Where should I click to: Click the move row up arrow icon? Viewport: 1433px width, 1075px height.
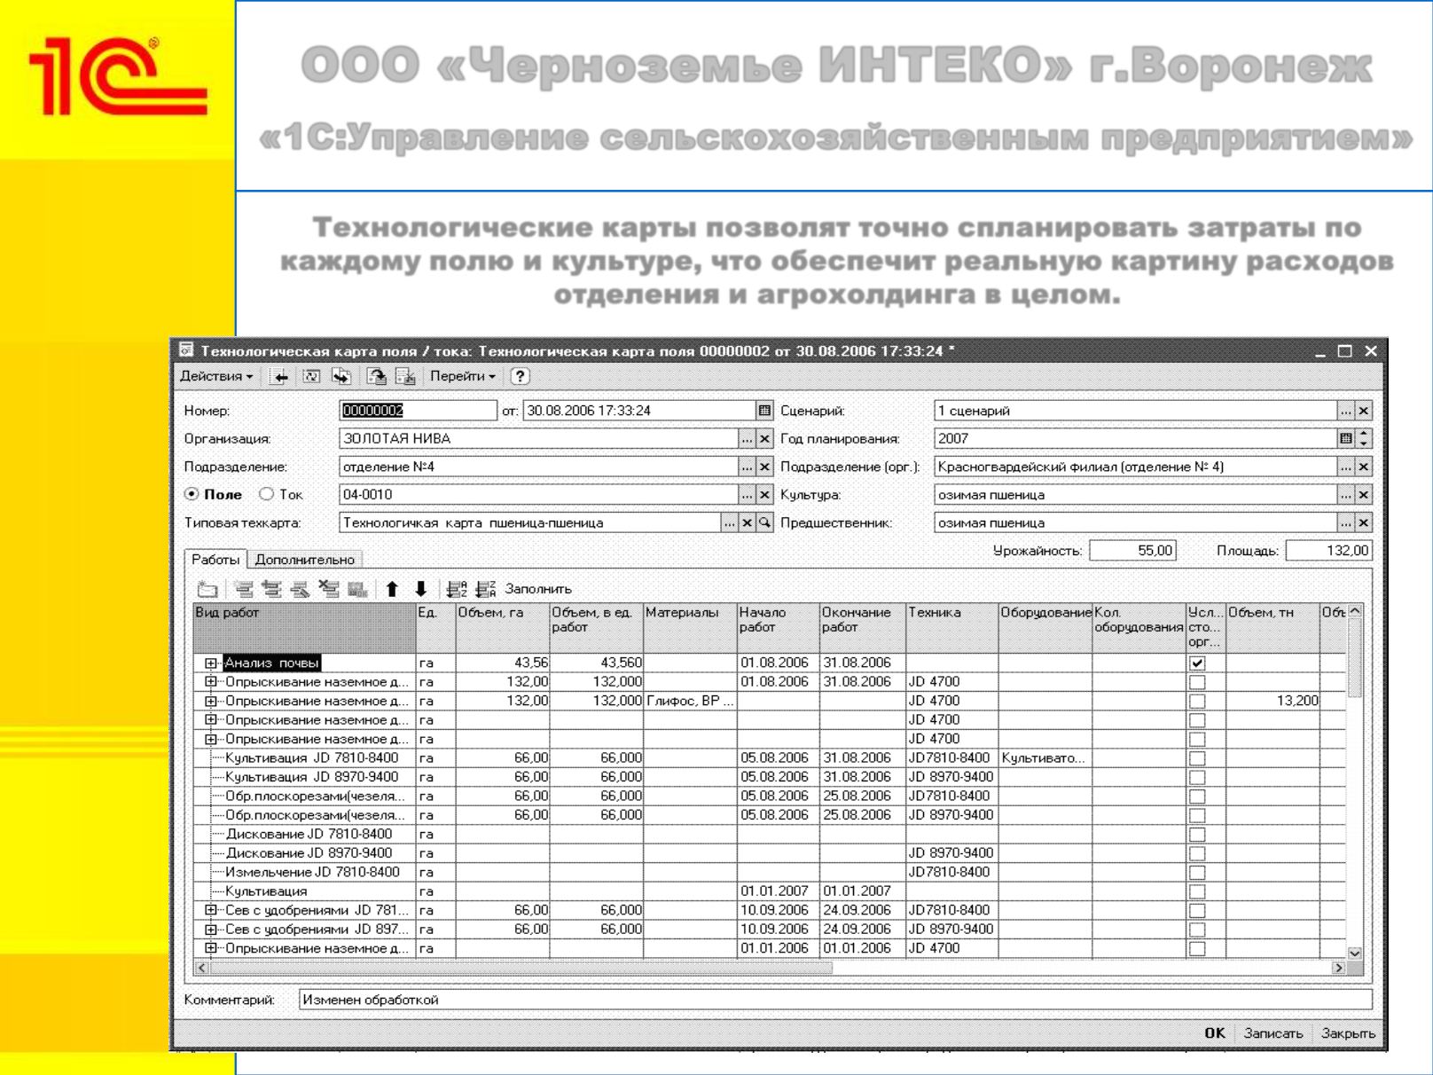392,589
